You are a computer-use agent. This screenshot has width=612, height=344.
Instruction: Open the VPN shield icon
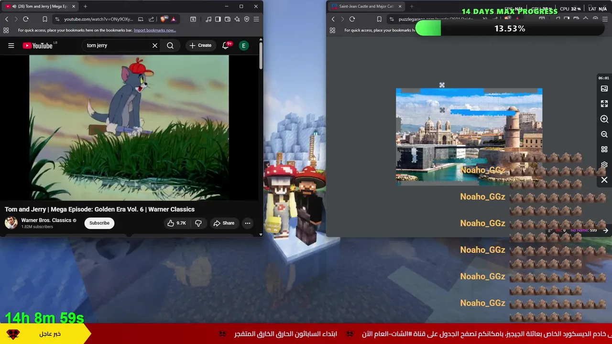tap(247, 19)
